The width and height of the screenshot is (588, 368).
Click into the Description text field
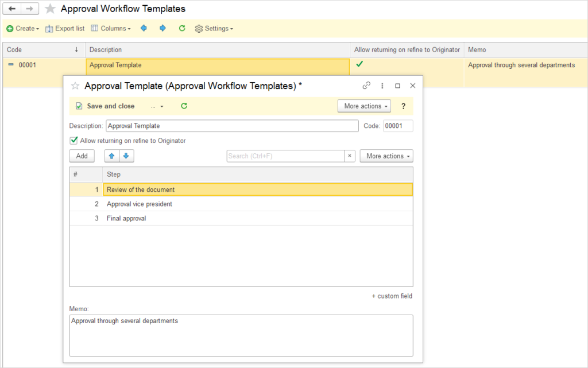(232, 126)
